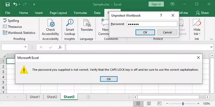Click the formula bar Cancel X icon

pyautogui.click(x=41, y=47)
